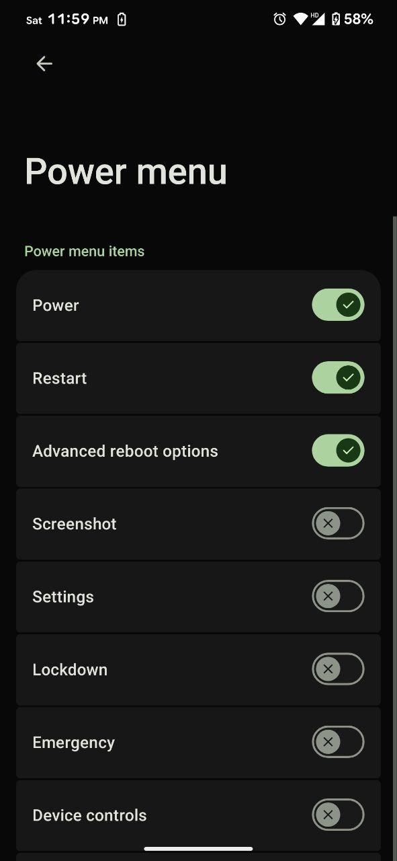Tap the battery charging icon near percentage
The width and height of the screenshot is (397, 861).
tap(336, 19)
